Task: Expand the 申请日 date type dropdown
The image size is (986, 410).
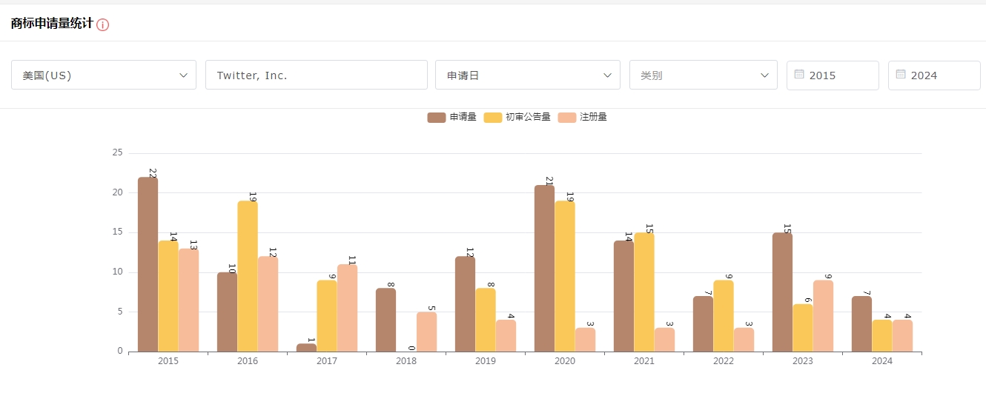Action: pyautogui.click(x=528, y=75)
